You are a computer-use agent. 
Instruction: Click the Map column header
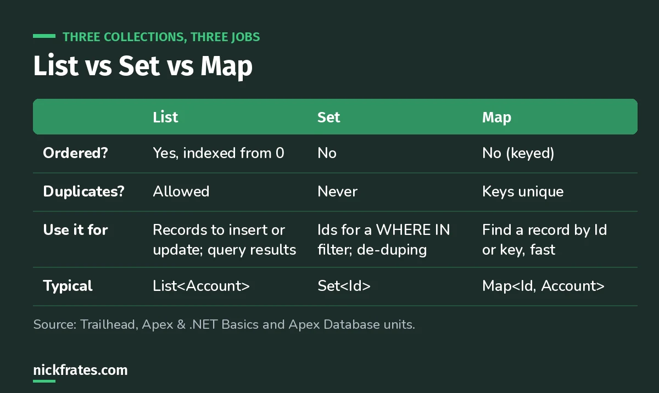pyautogui.click(x=496, y=117)
